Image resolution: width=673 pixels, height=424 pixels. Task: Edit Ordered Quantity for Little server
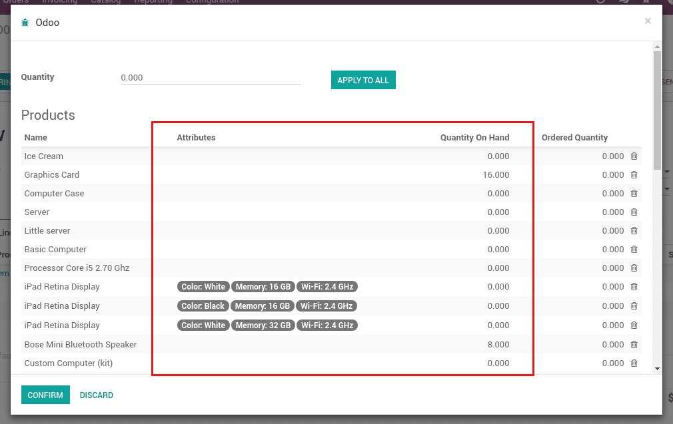coord(613,231)
